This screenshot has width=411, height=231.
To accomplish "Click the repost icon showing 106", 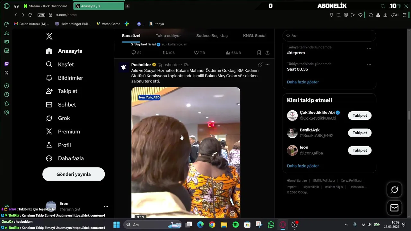I will click(x=165, y=53).
